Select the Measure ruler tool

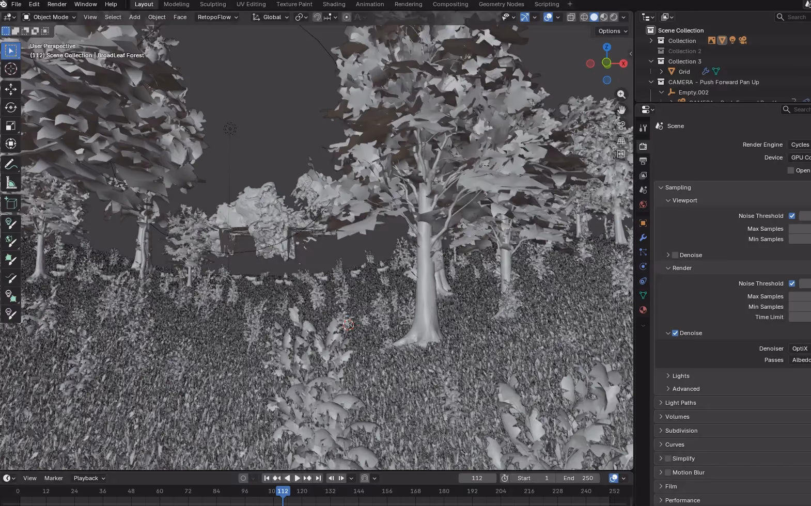(11, 183)
